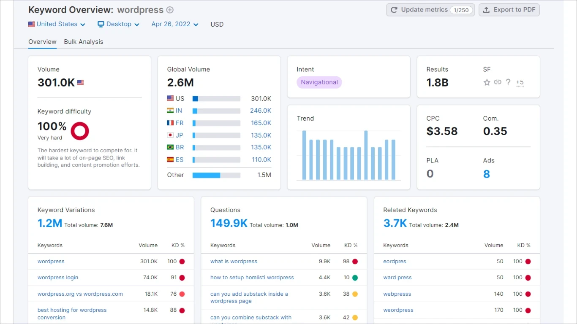
Task: Click the Other volume progress bar
Action: [x=216, y=175]
